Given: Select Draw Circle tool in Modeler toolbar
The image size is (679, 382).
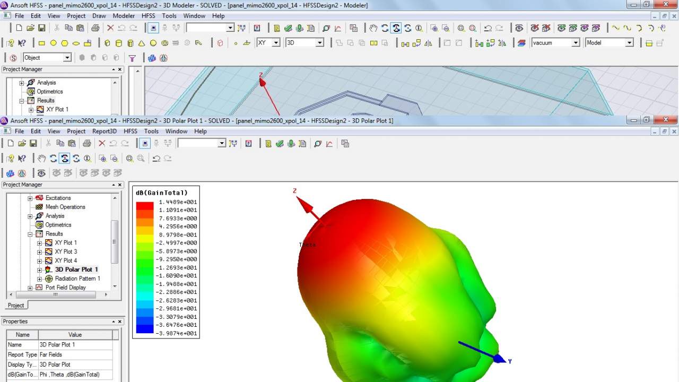Looking at the screenshot, I should tap(53, 43).
